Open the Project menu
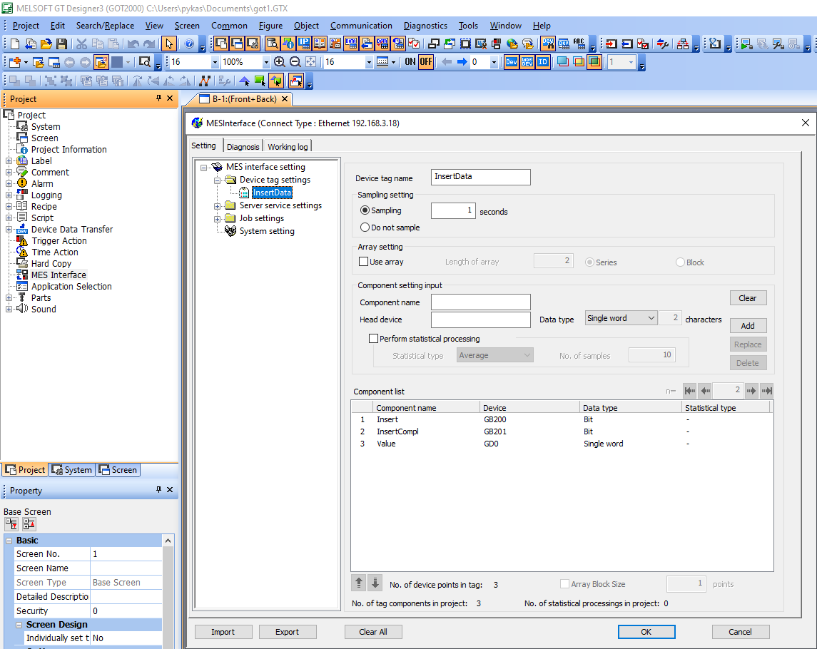Screen dimensions: 817x649 pyautogui.click(x=26, y=26)
